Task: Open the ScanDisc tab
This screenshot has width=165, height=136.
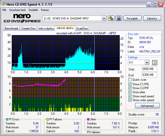Action: tap(82, 28)
